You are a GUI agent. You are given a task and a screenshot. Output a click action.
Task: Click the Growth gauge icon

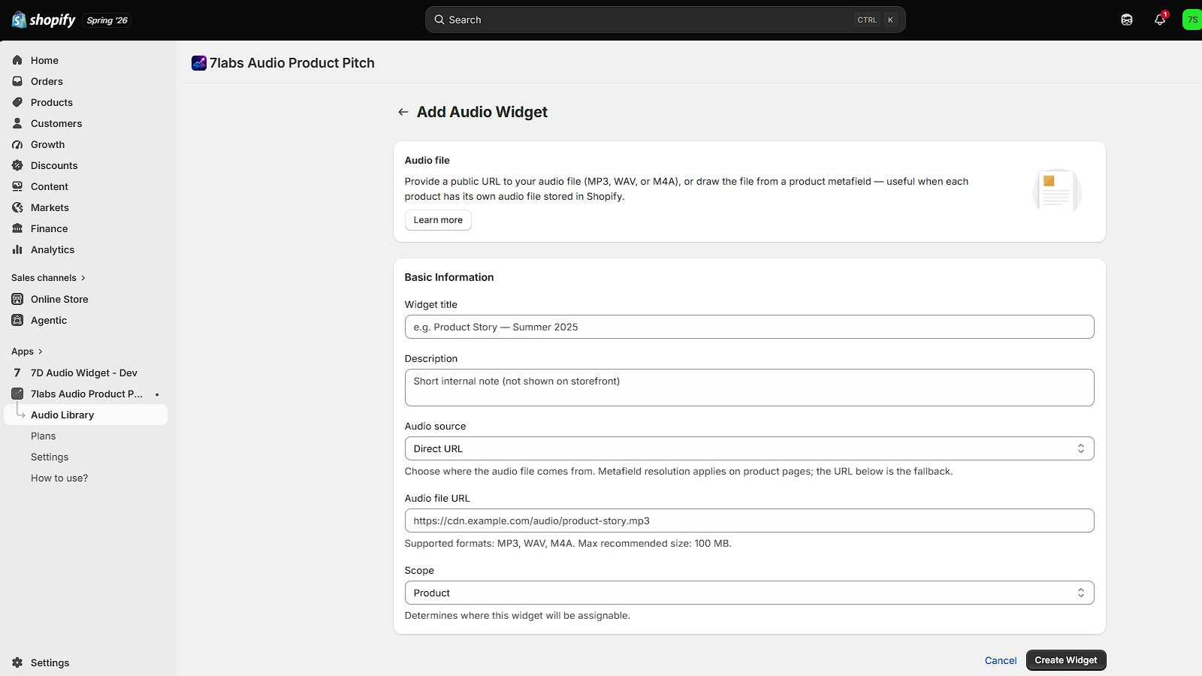click(x=17, y=144)
